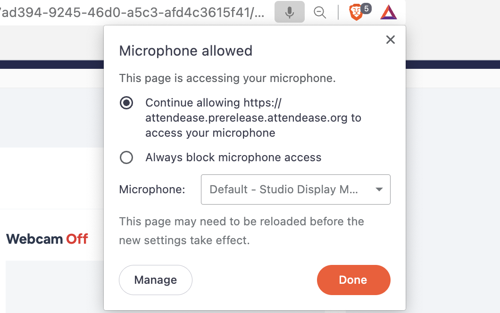The width and height of the screenshot is (500, 313).
Task: Click the magnifying glass beside the mic icon
Action: point(320,13)
